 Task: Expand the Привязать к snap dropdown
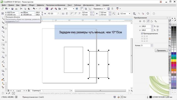pyautogui.click(x=104, y=9)
